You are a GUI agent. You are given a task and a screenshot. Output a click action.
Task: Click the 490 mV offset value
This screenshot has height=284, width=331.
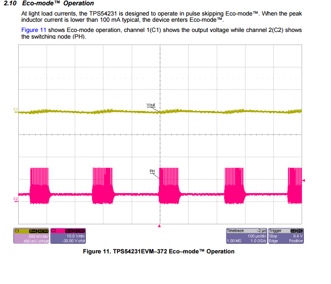coord(36,241)
